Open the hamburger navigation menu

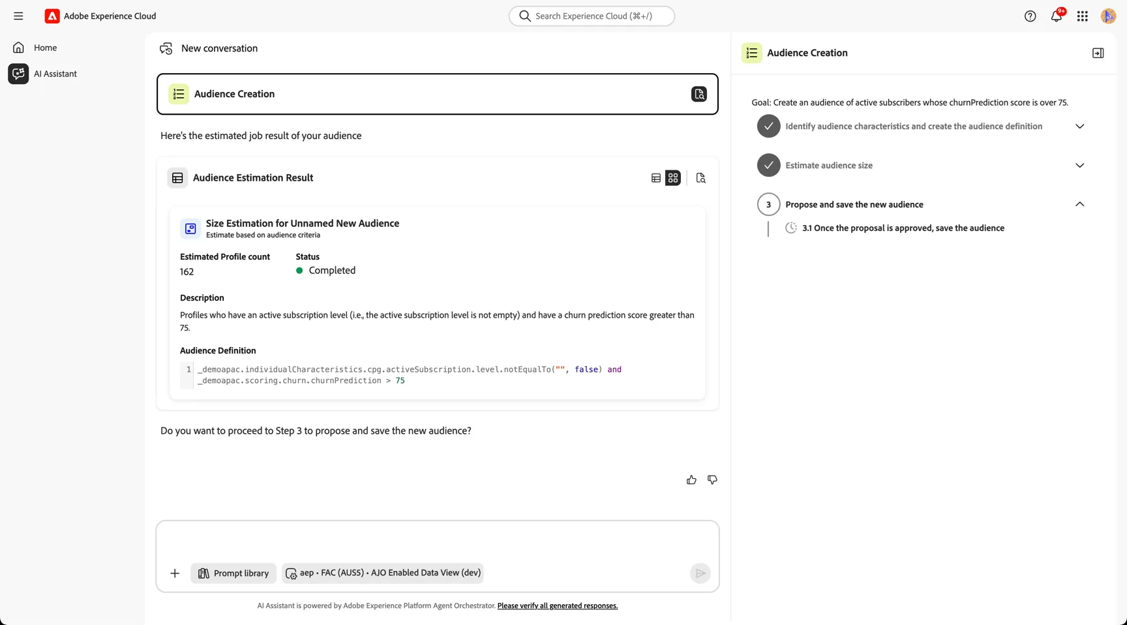(18, 16)
